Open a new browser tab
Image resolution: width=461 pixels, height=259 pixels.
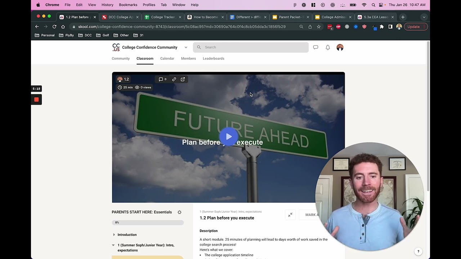pyautogui.click(x=403, y=17)
